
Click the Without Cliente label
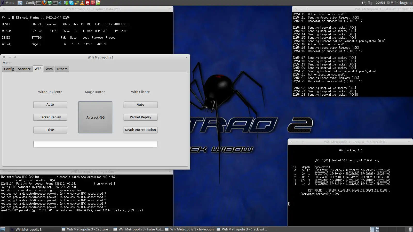[x=50, y=92]
